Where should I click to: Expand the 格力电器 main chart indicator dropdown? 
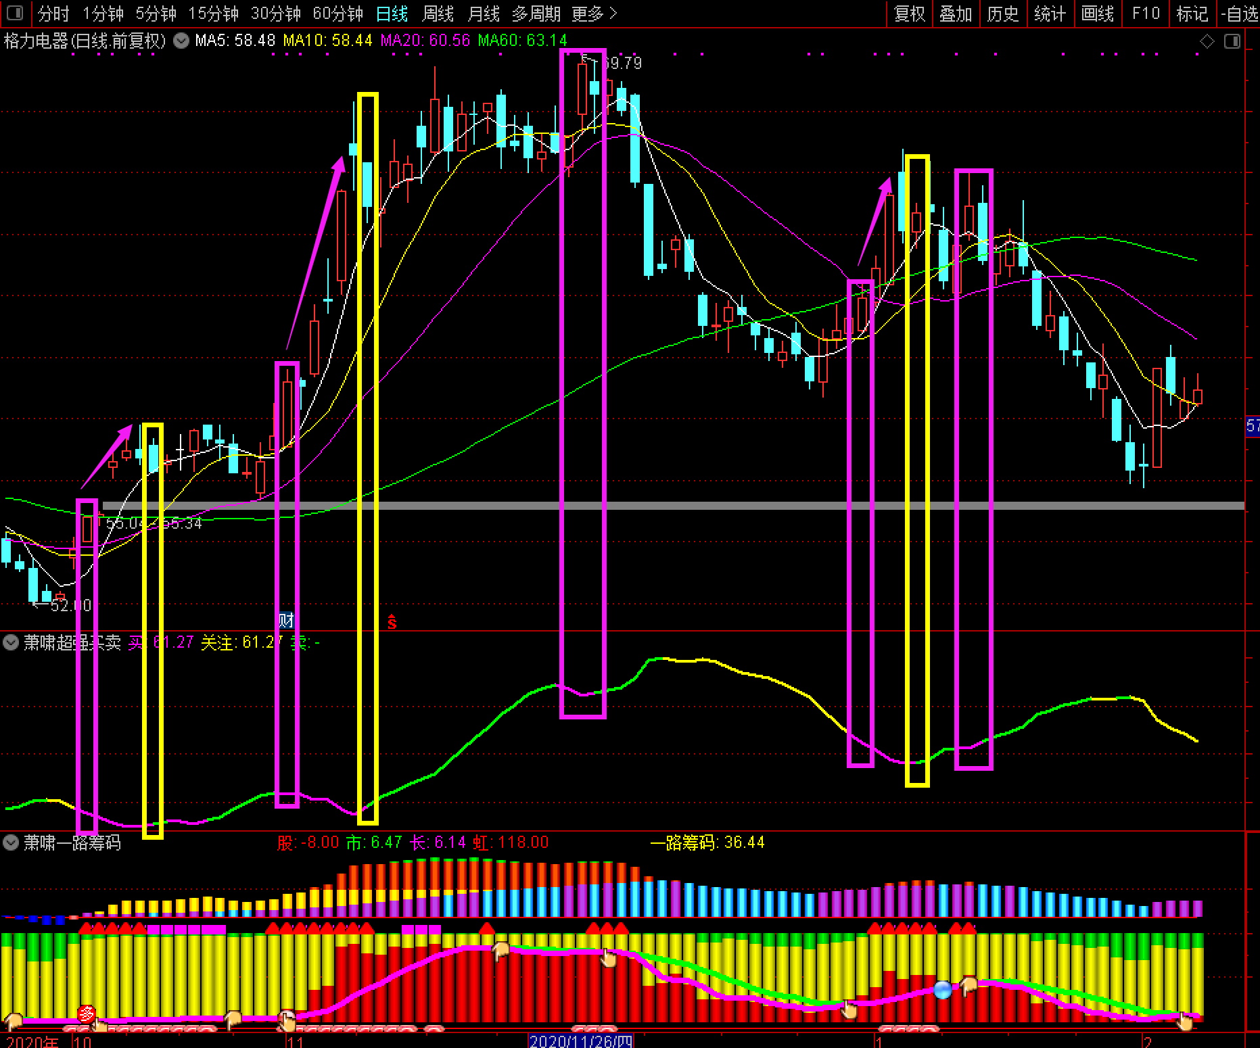pos(181,41)
